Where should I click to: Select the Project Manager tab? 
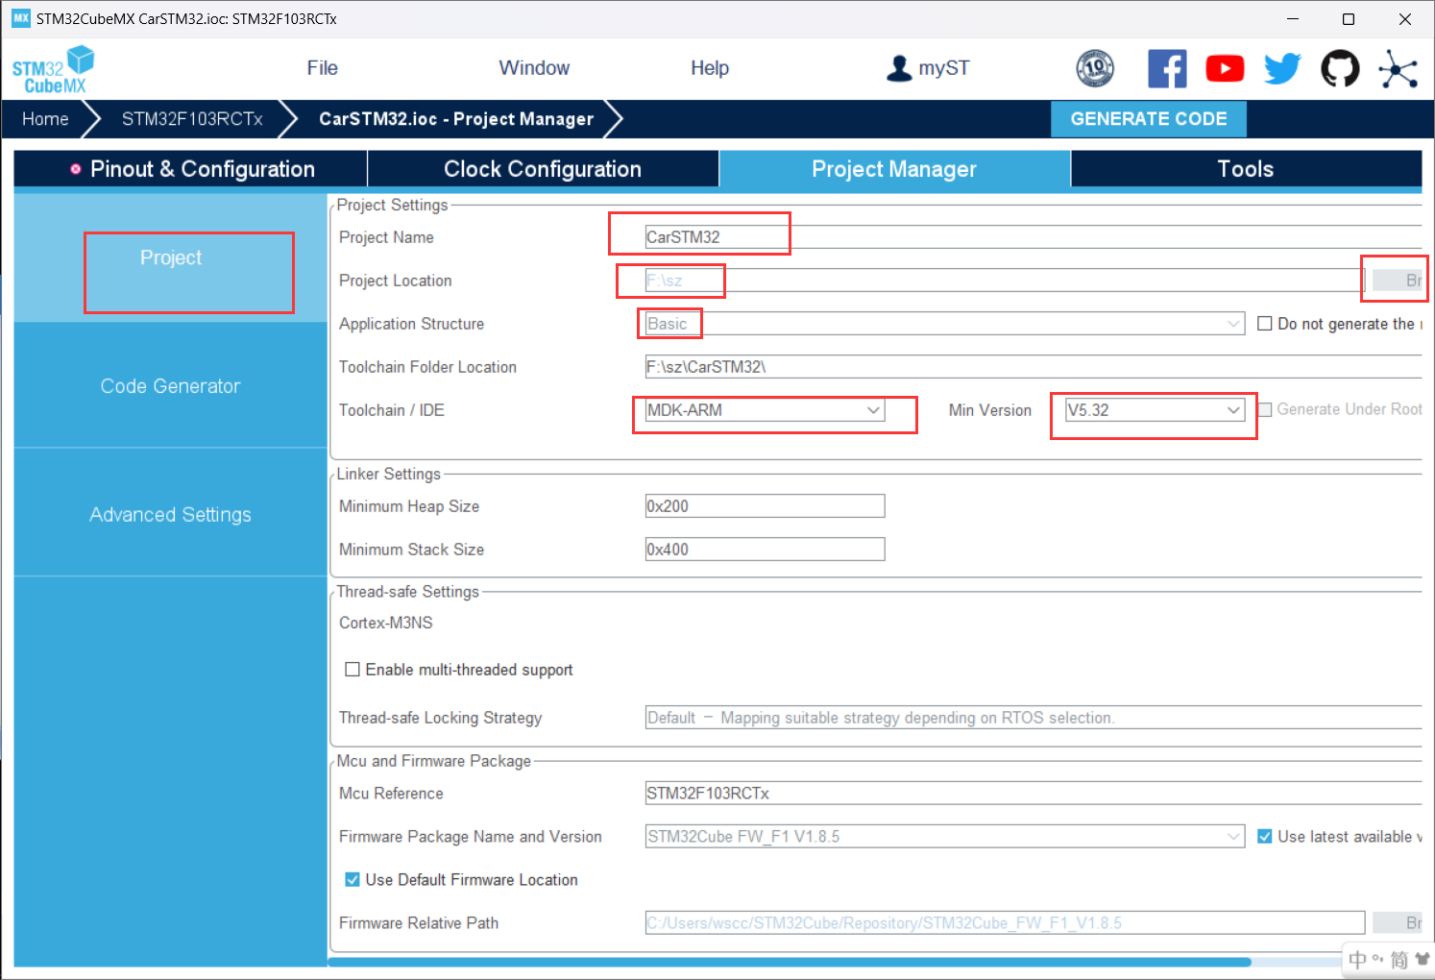[894, 169]
